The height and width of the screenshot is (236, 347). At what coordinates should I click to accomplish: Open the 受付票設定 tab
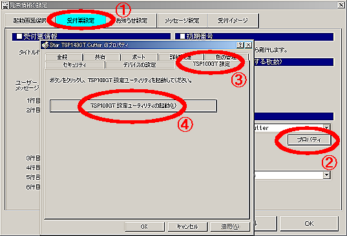81,21
